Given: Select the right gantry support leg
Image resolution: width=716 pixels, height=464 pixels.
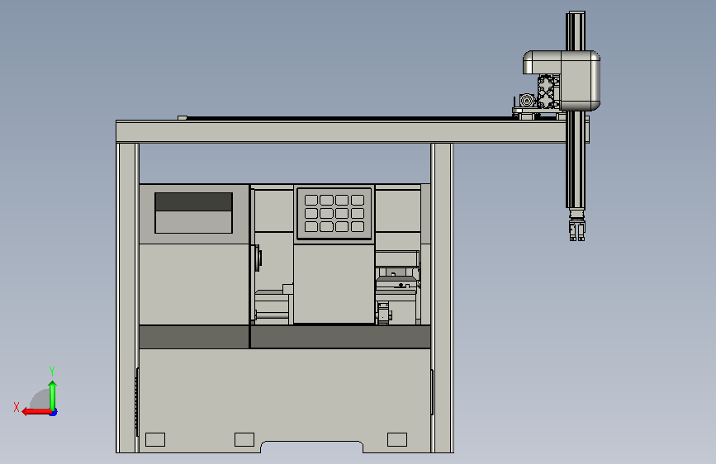Looking at the screenshot, I should (x=442, y=298).
